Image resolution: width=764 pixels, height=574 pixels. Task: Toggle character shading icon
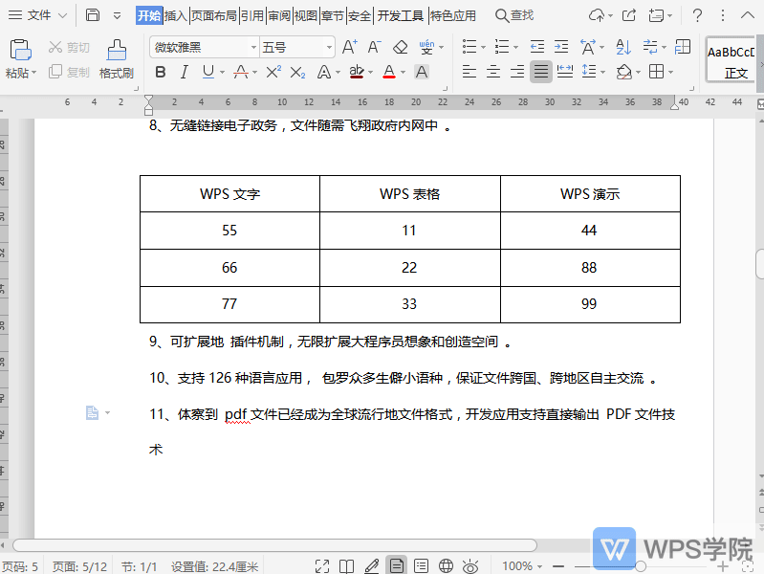(422, 72)
